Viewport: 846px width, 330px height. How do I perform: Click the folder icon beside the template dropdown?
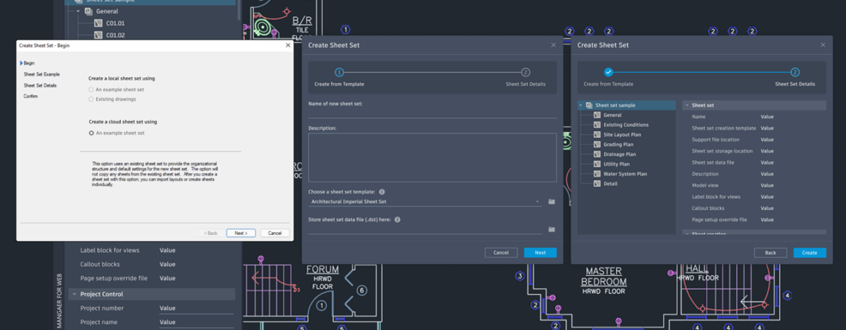(x=551, y=202)
